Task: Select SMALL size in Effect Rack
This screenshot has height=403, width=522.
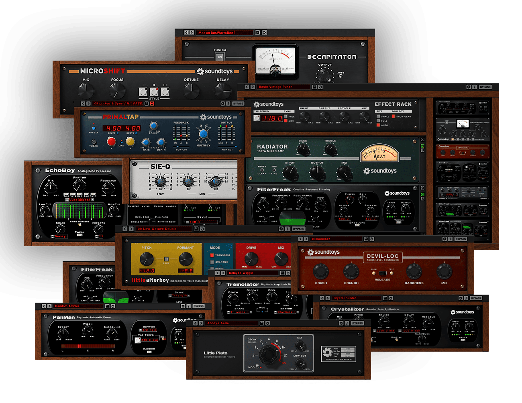Action: [x=378, y=116]
